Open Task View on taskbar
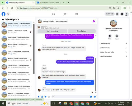Screen dimensions: 132x106 pos(54,103)
